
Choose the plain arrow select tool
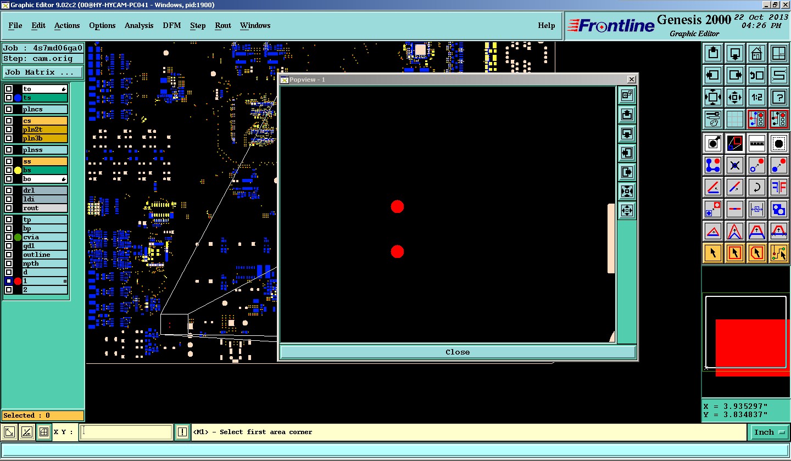coord(713,253)
